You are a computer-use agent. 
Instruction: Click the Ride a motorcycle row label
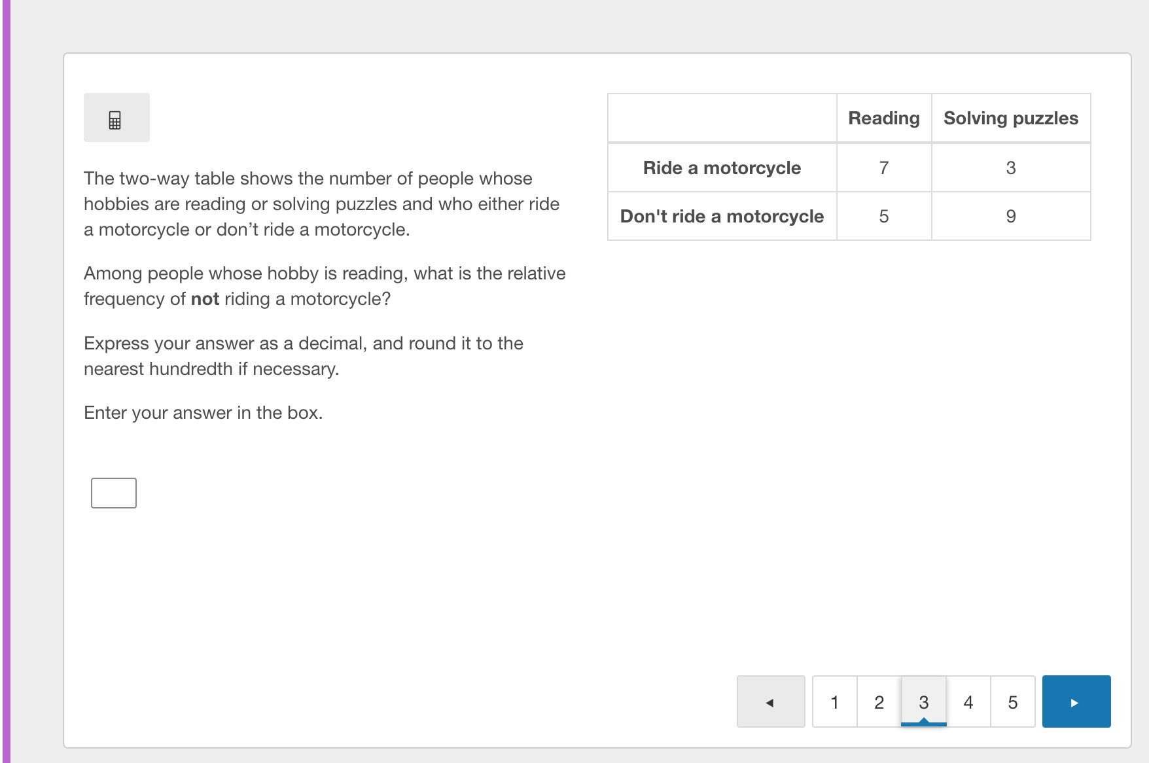tap(722, 168)
